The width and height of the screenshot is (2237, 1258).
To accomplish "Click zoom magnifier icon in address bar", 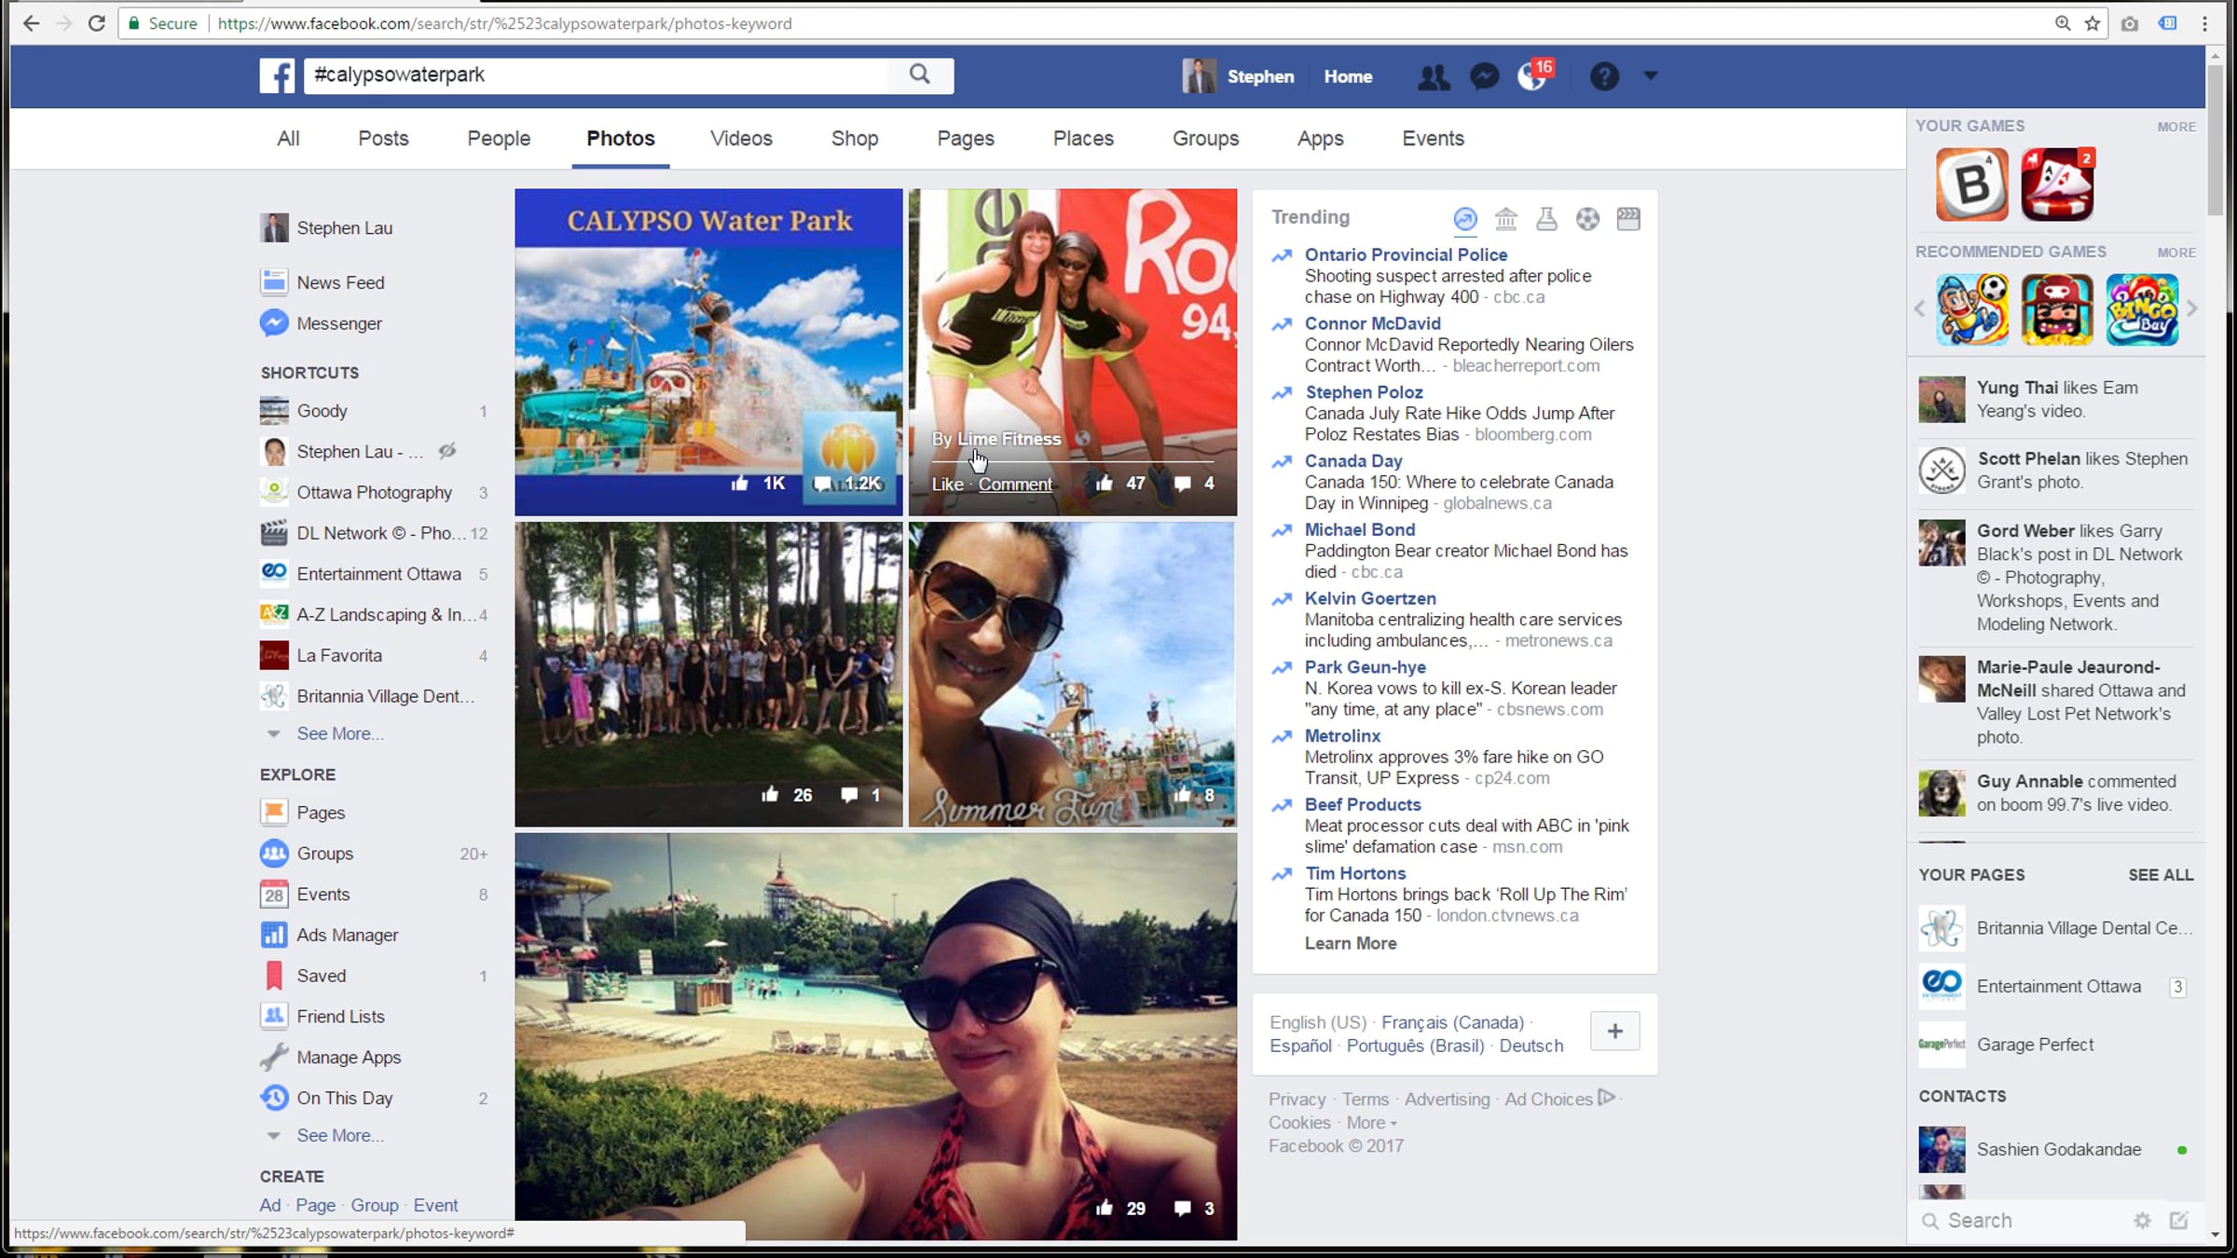I will click(2063, 23).
